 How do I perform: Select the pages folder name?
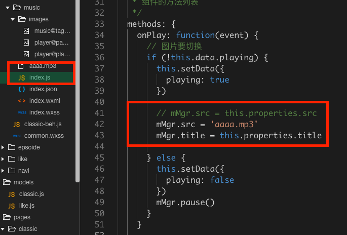(x=22, y=217)
